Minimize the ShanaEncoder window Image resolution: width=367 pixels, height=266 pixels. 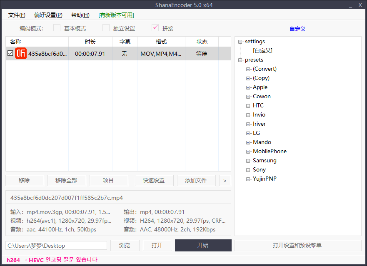[x=350, y=5]
